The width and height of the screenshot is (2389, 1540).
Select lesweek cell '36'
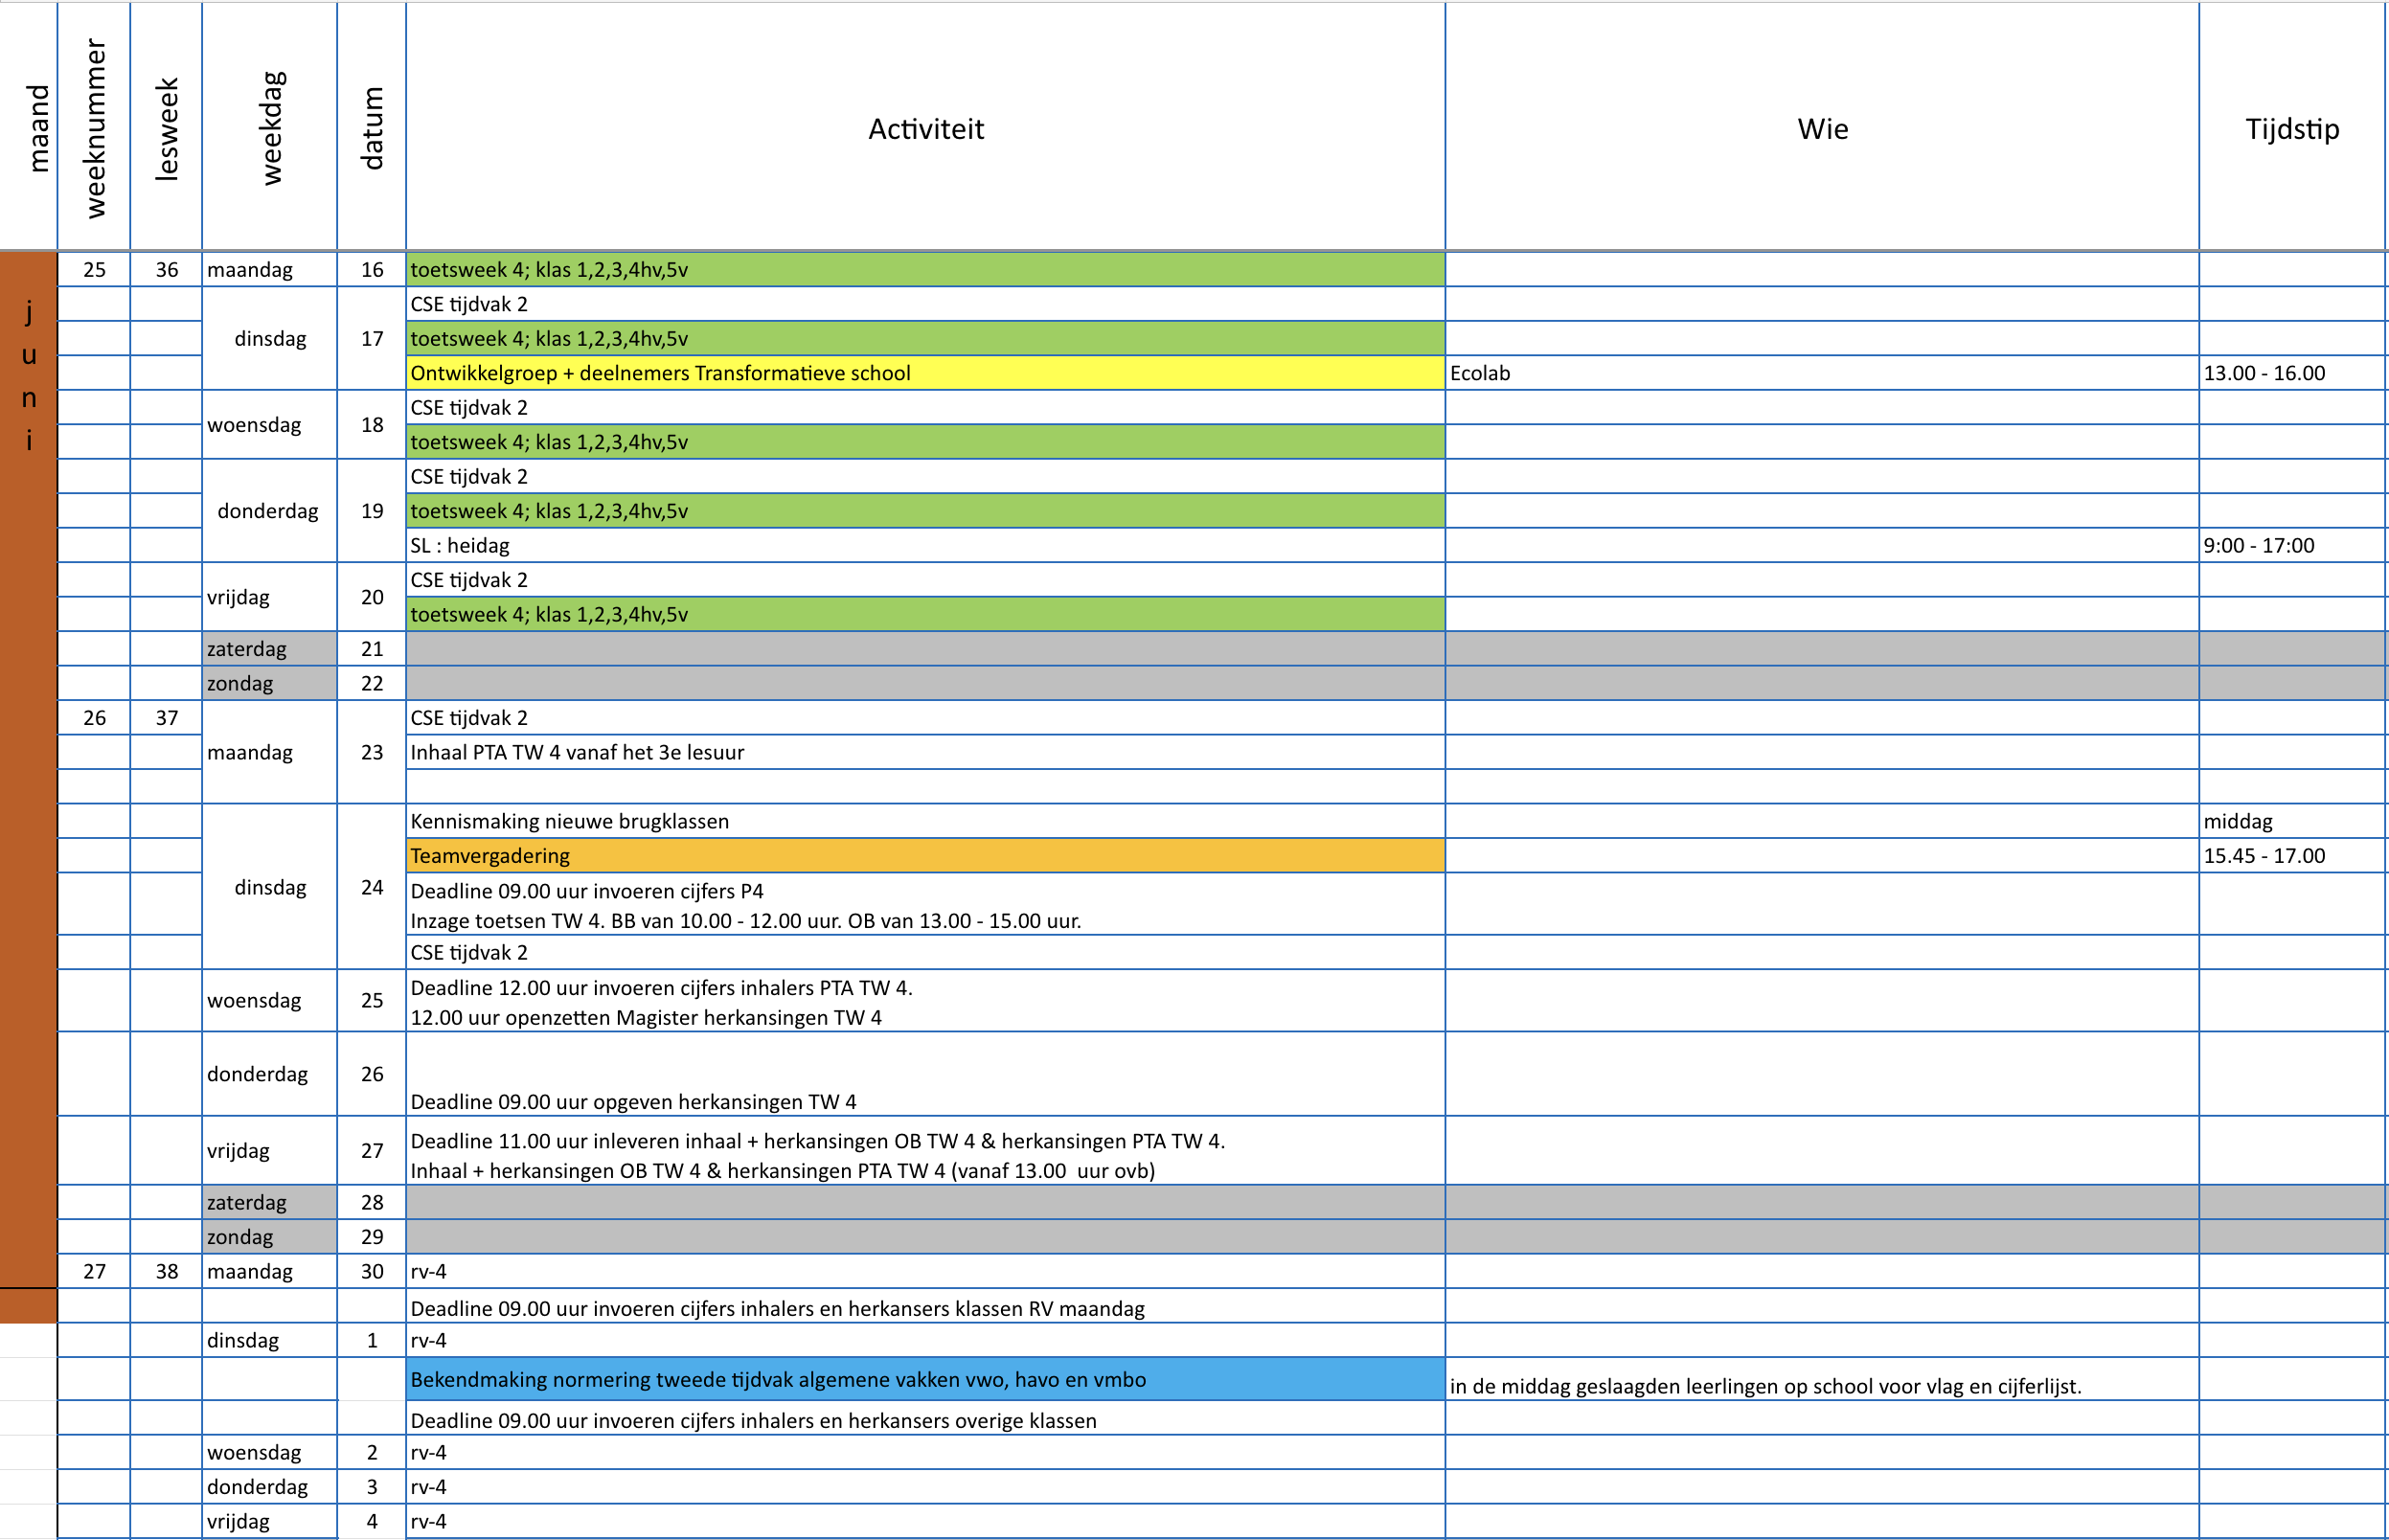166,269
